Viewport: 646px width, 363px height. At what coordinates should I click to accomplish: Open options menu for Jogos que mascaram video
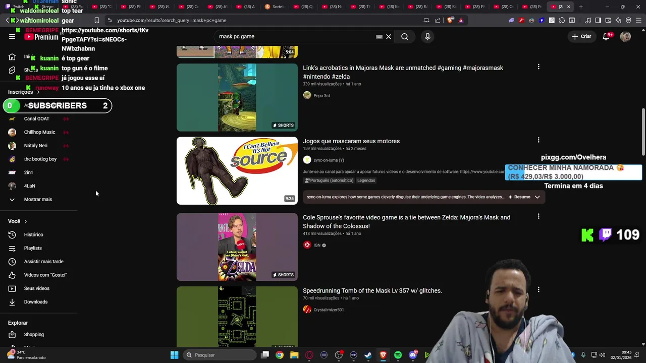point(539,140)
